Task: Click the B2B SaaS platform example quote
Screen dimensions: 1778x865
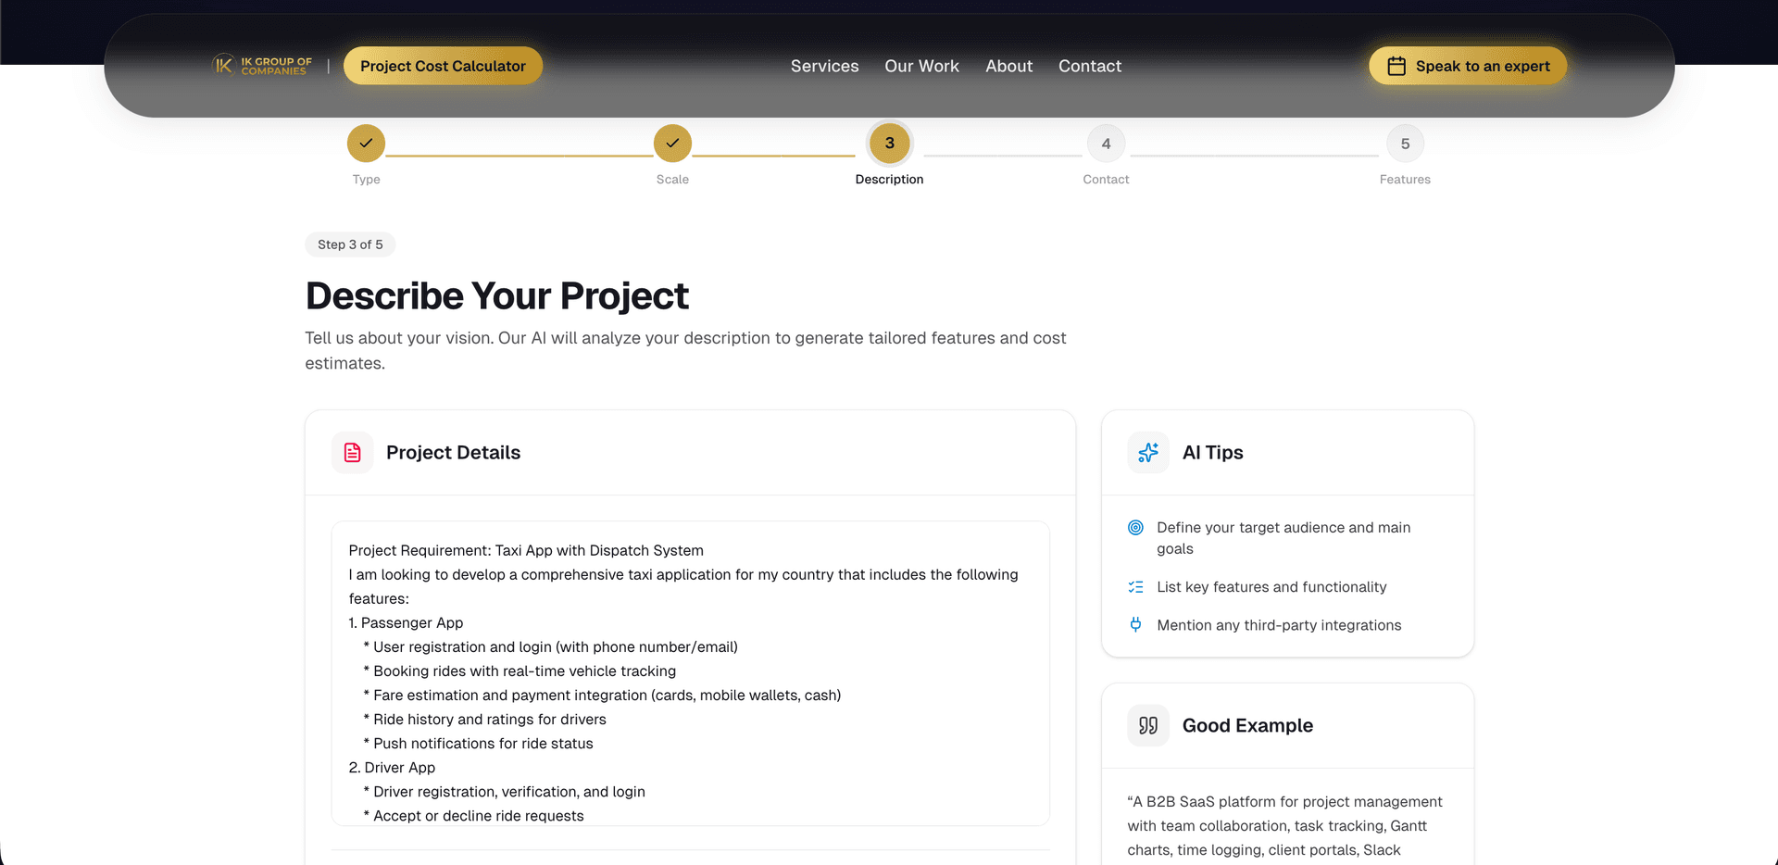Action: [x=1284, y=825]
